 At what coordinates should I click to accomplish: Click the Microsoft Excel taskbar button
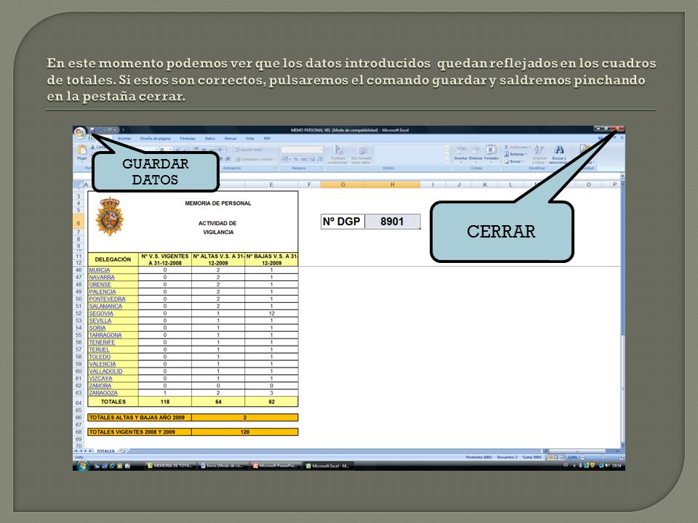329,466
